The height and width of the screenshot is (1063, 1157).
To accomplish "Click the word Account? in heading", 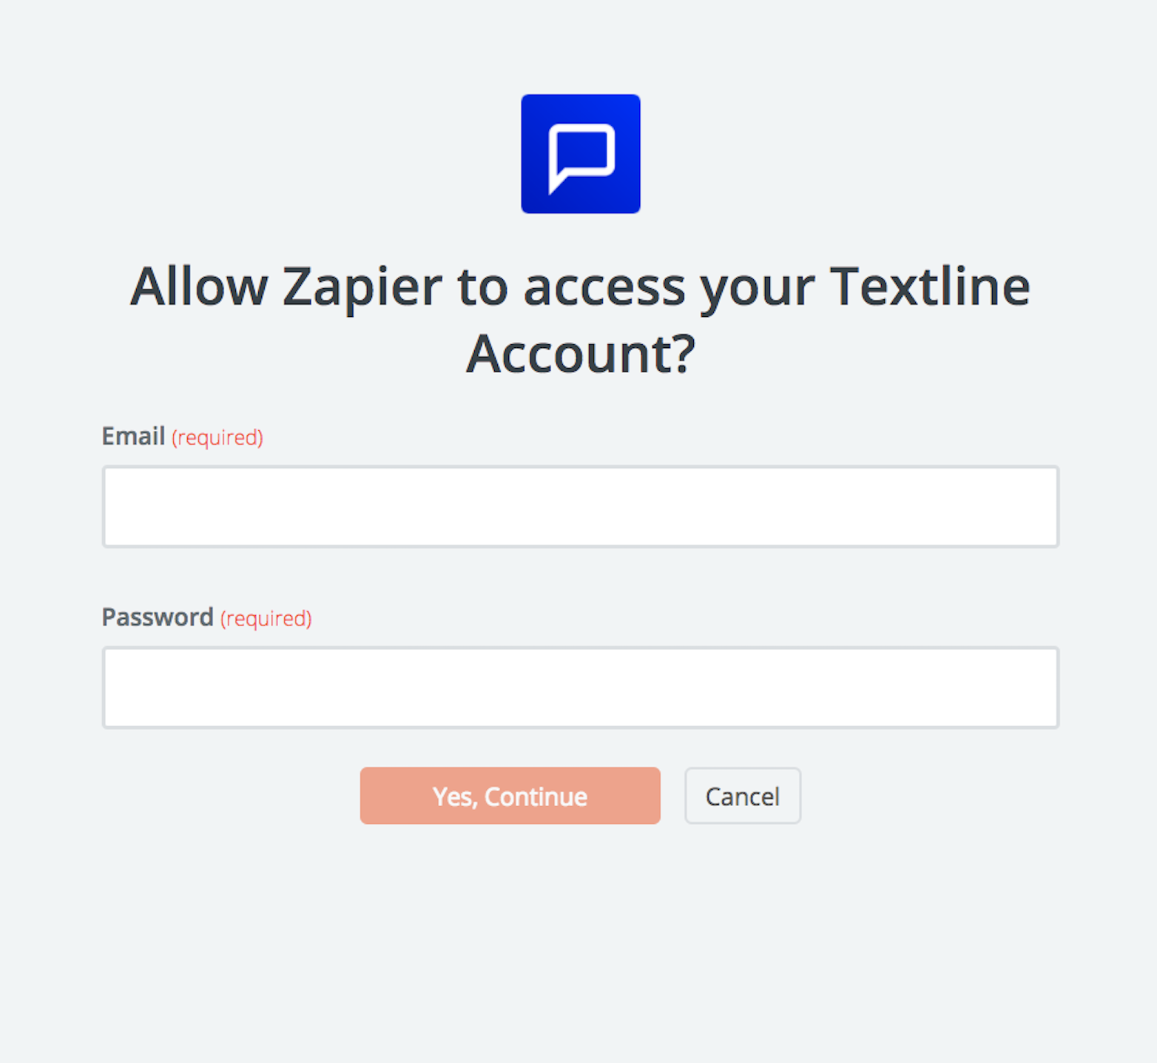I will 581,354.
